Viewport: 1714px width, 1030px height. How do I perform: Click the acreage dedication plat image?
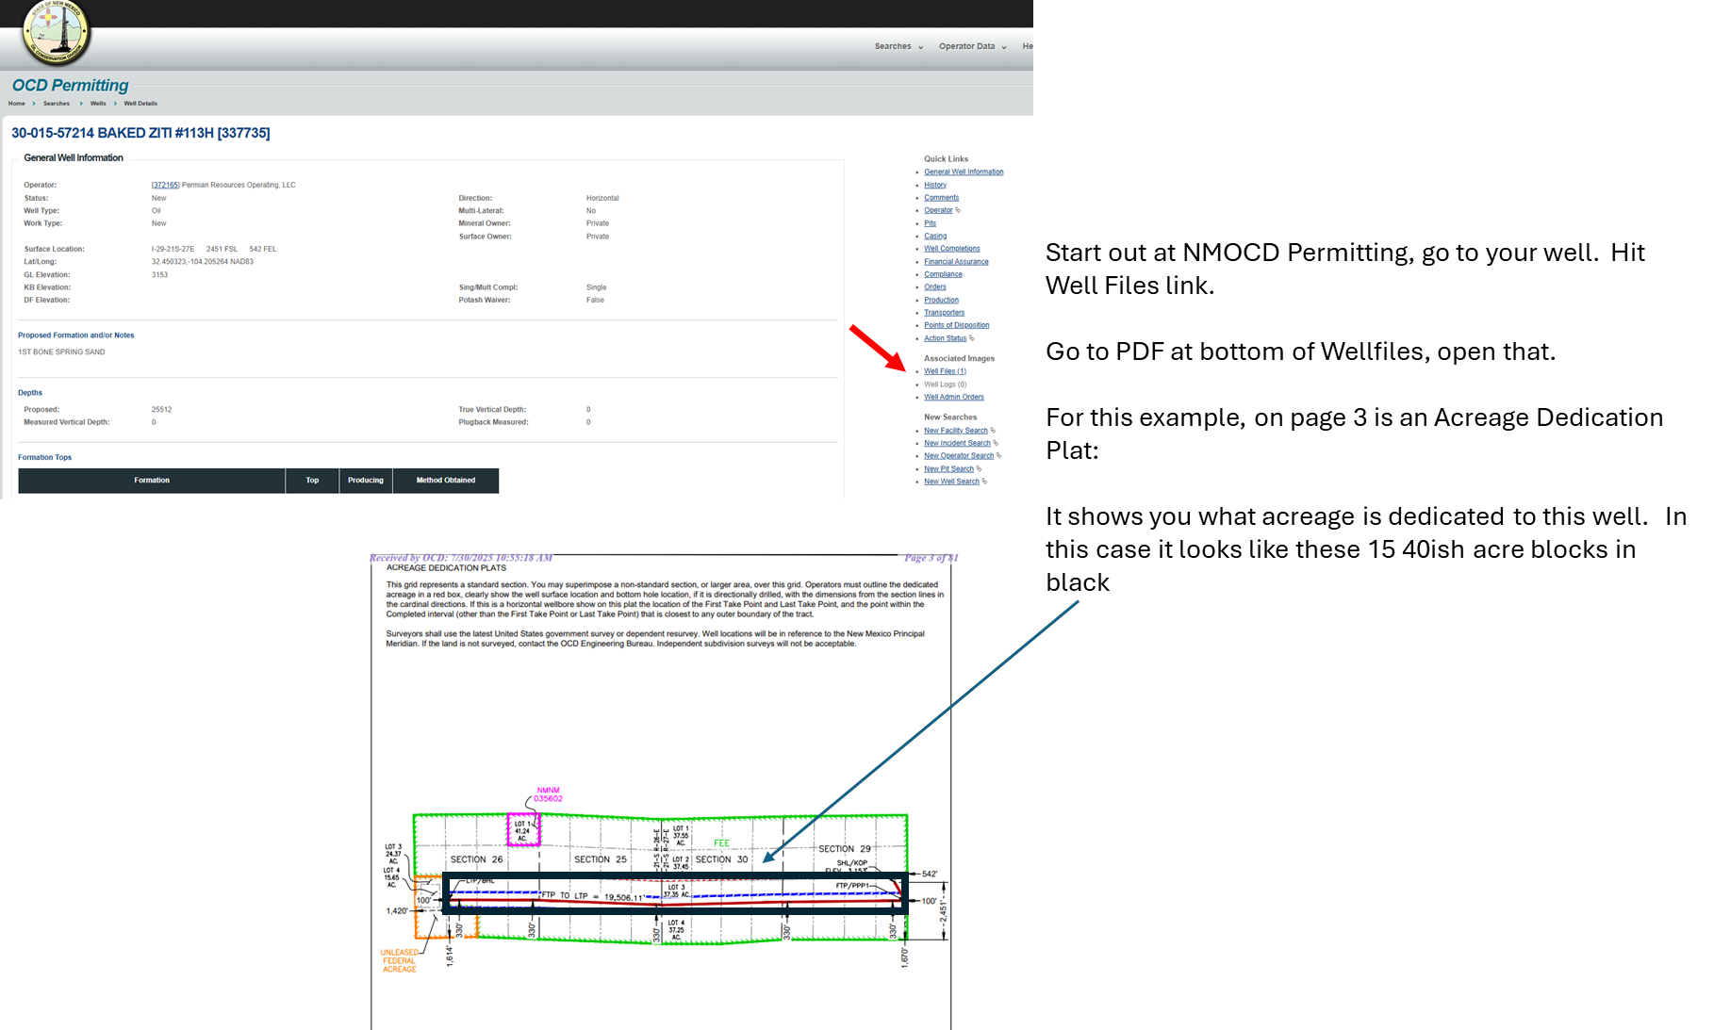[x=656, y=788]
